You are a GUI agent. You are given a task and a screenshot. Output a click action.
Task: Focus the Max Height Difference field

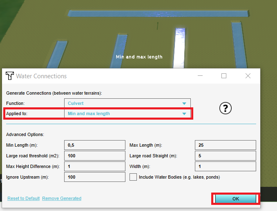(x=94, y=166)
